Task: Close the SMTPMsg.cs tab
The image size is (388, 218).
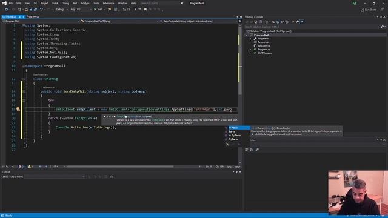Action: (24, 16)
